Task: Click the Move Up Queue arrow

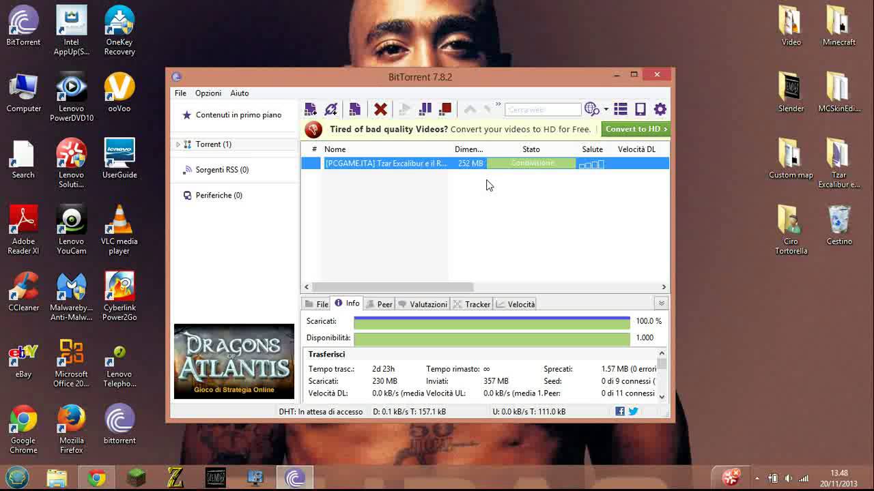Action: [470, 109]
